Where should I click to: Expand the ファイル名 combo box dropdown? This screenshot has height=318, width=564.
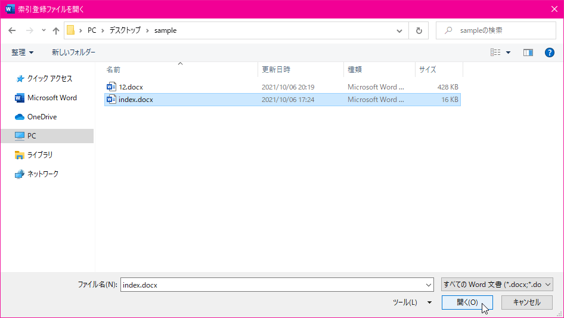click(x=429, y=285)
